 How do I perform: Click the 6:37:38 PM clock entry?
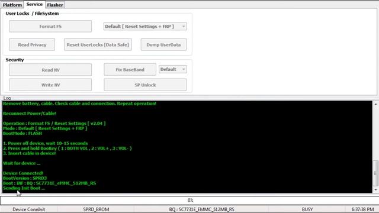tap(362, 209)
